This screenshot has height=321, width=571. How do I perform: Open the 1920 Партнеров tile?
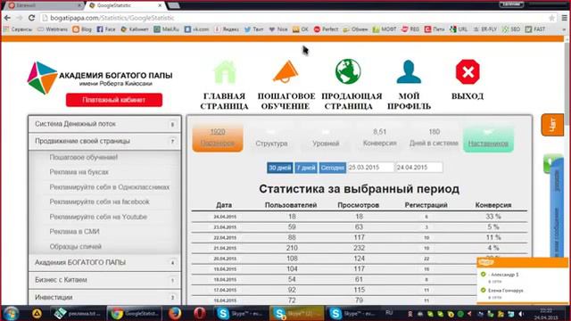click(218, 137)
